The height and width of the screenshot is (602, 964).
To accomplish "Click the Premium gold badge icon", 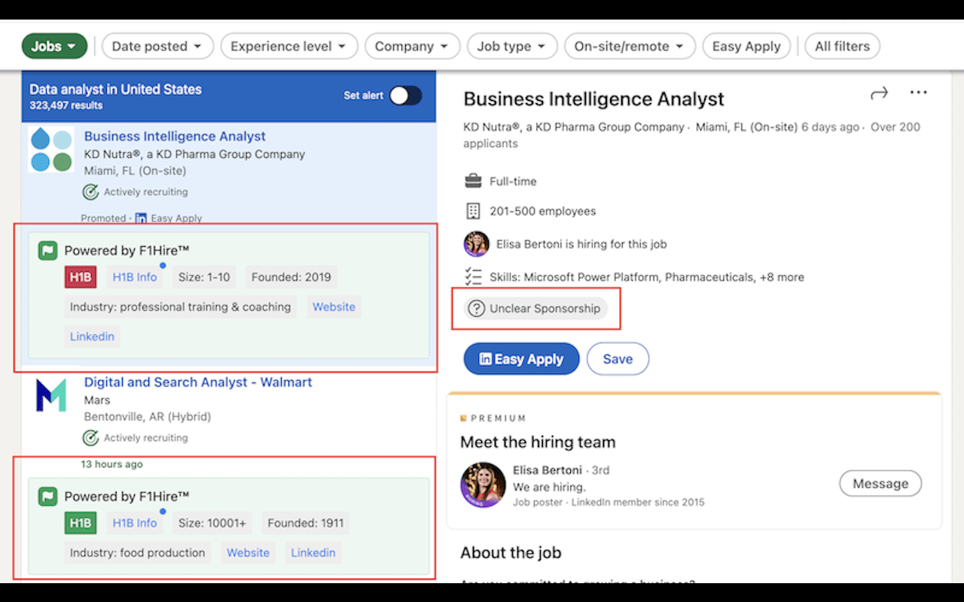I will tap(464, 418).
